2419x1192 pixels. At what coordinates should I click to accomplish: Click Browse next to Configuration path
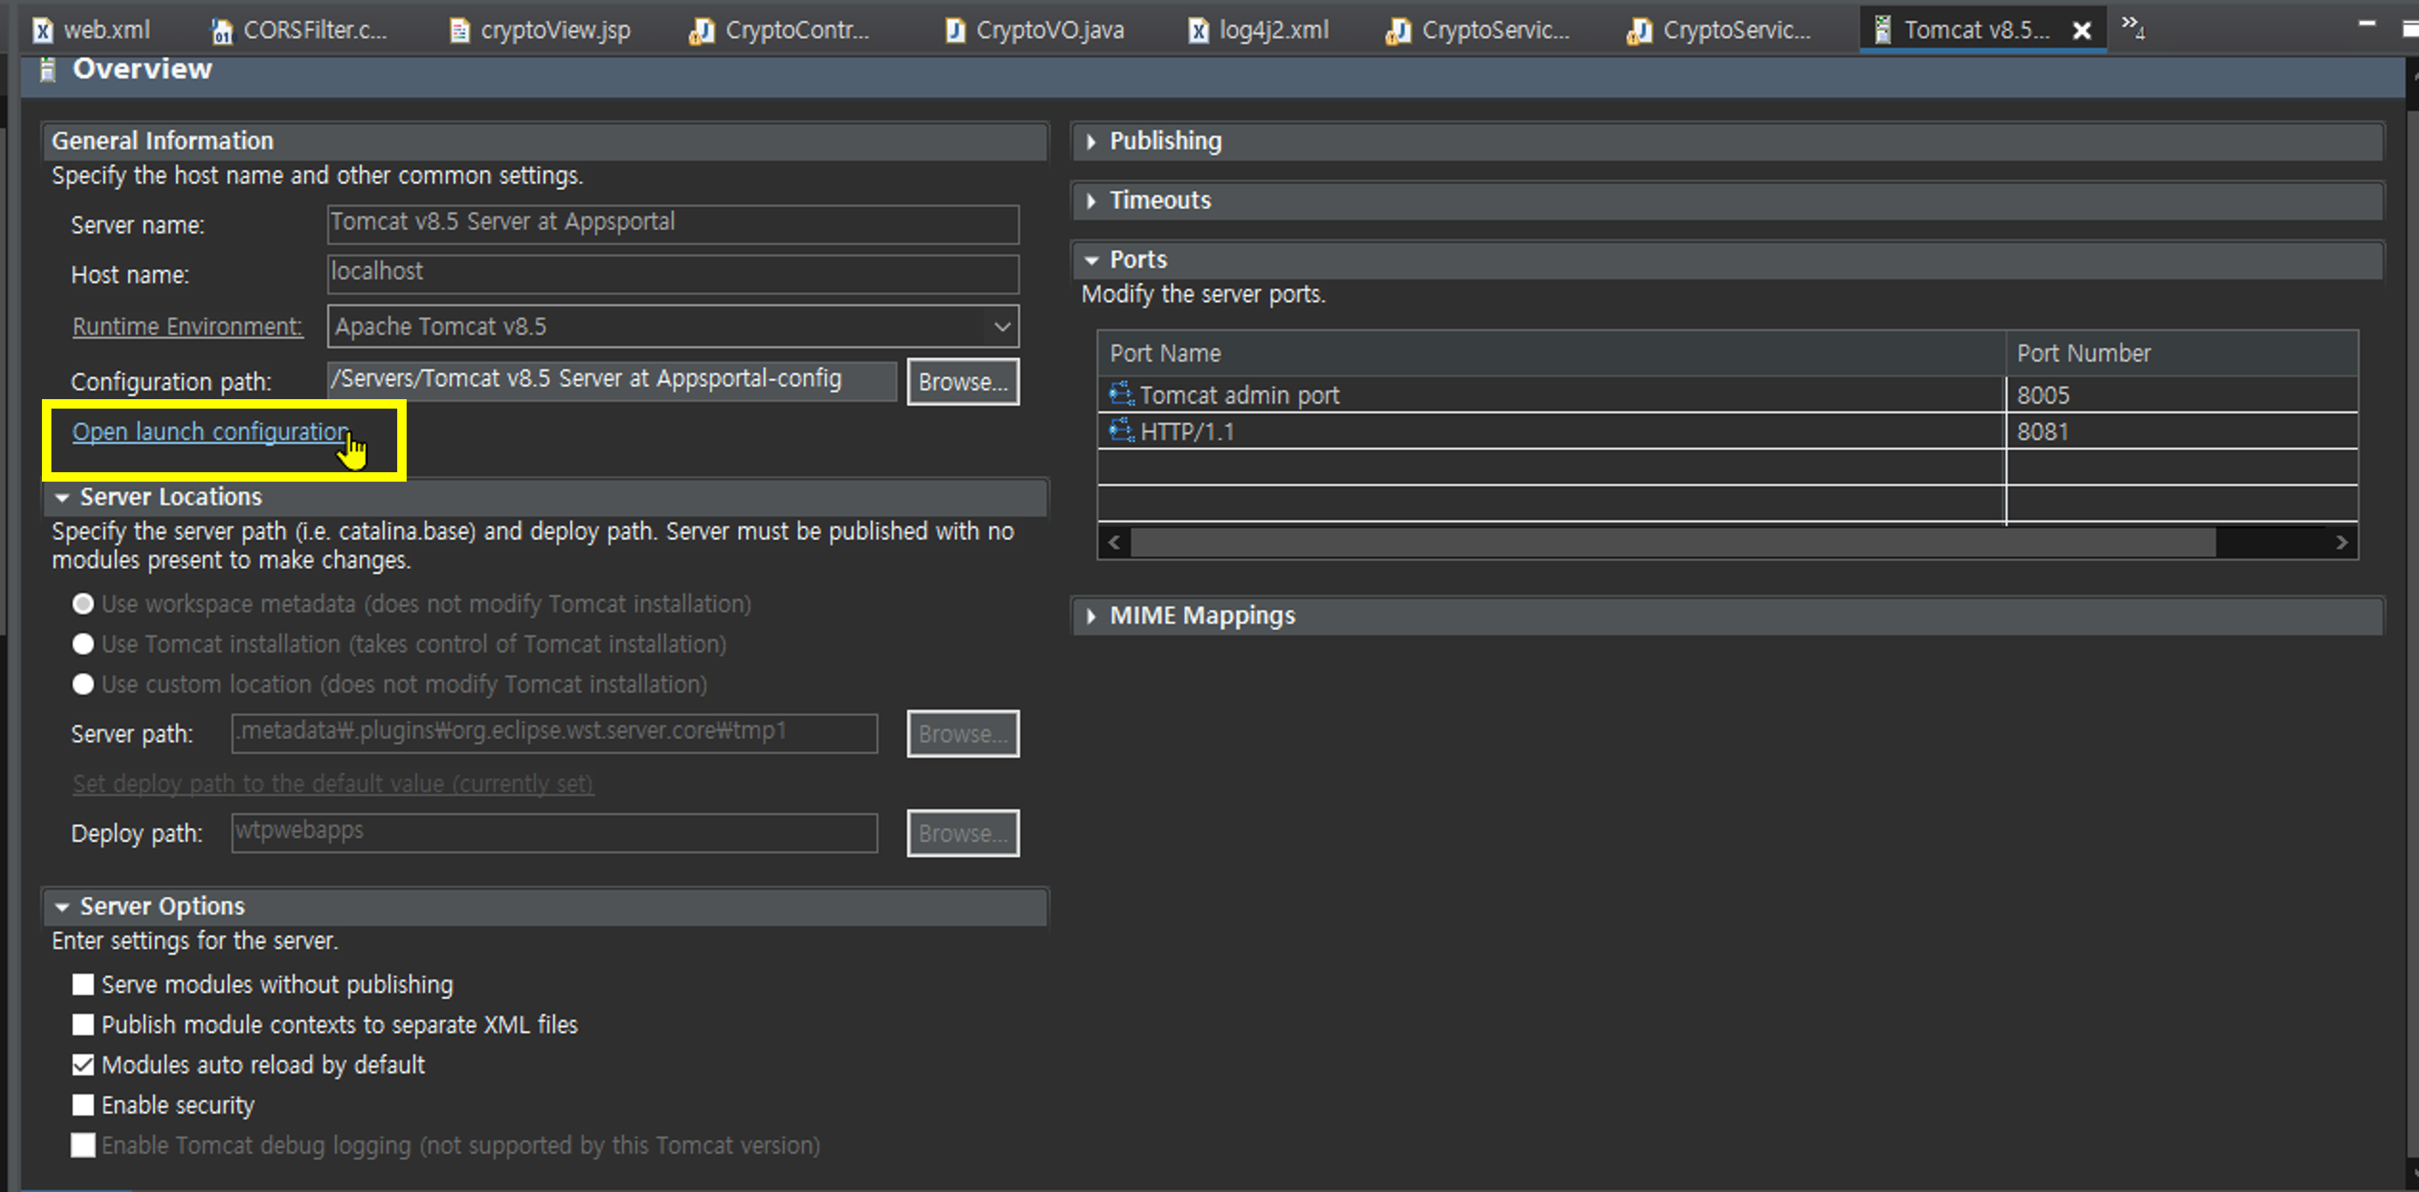coord(963,382)
